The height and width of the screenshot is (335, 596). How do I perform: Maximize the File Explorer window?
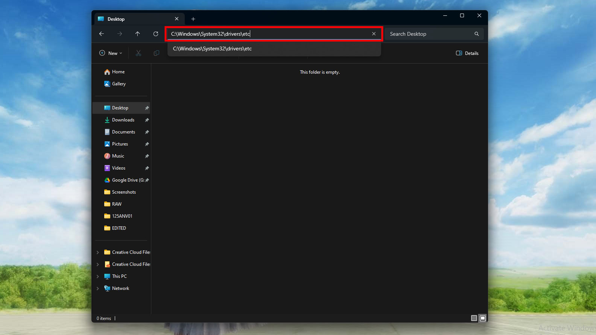462,15
